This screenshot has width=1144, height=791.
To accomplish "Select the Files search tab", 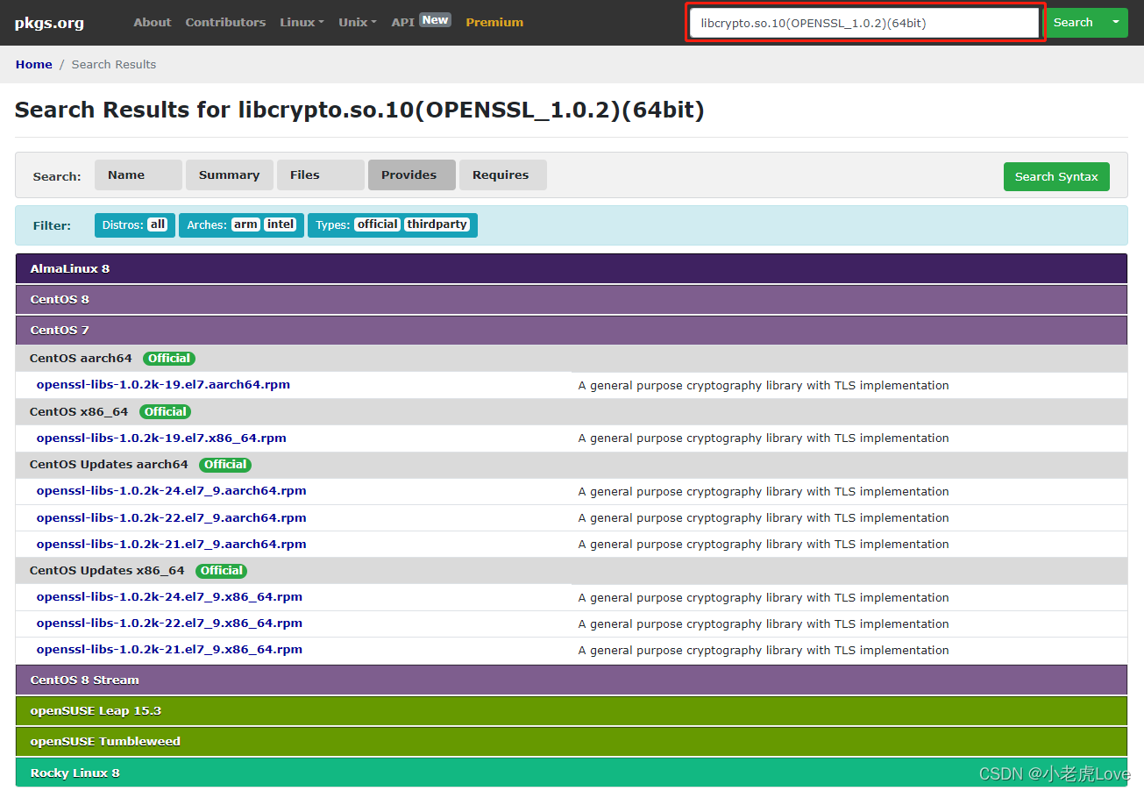I will coord(321,175).
